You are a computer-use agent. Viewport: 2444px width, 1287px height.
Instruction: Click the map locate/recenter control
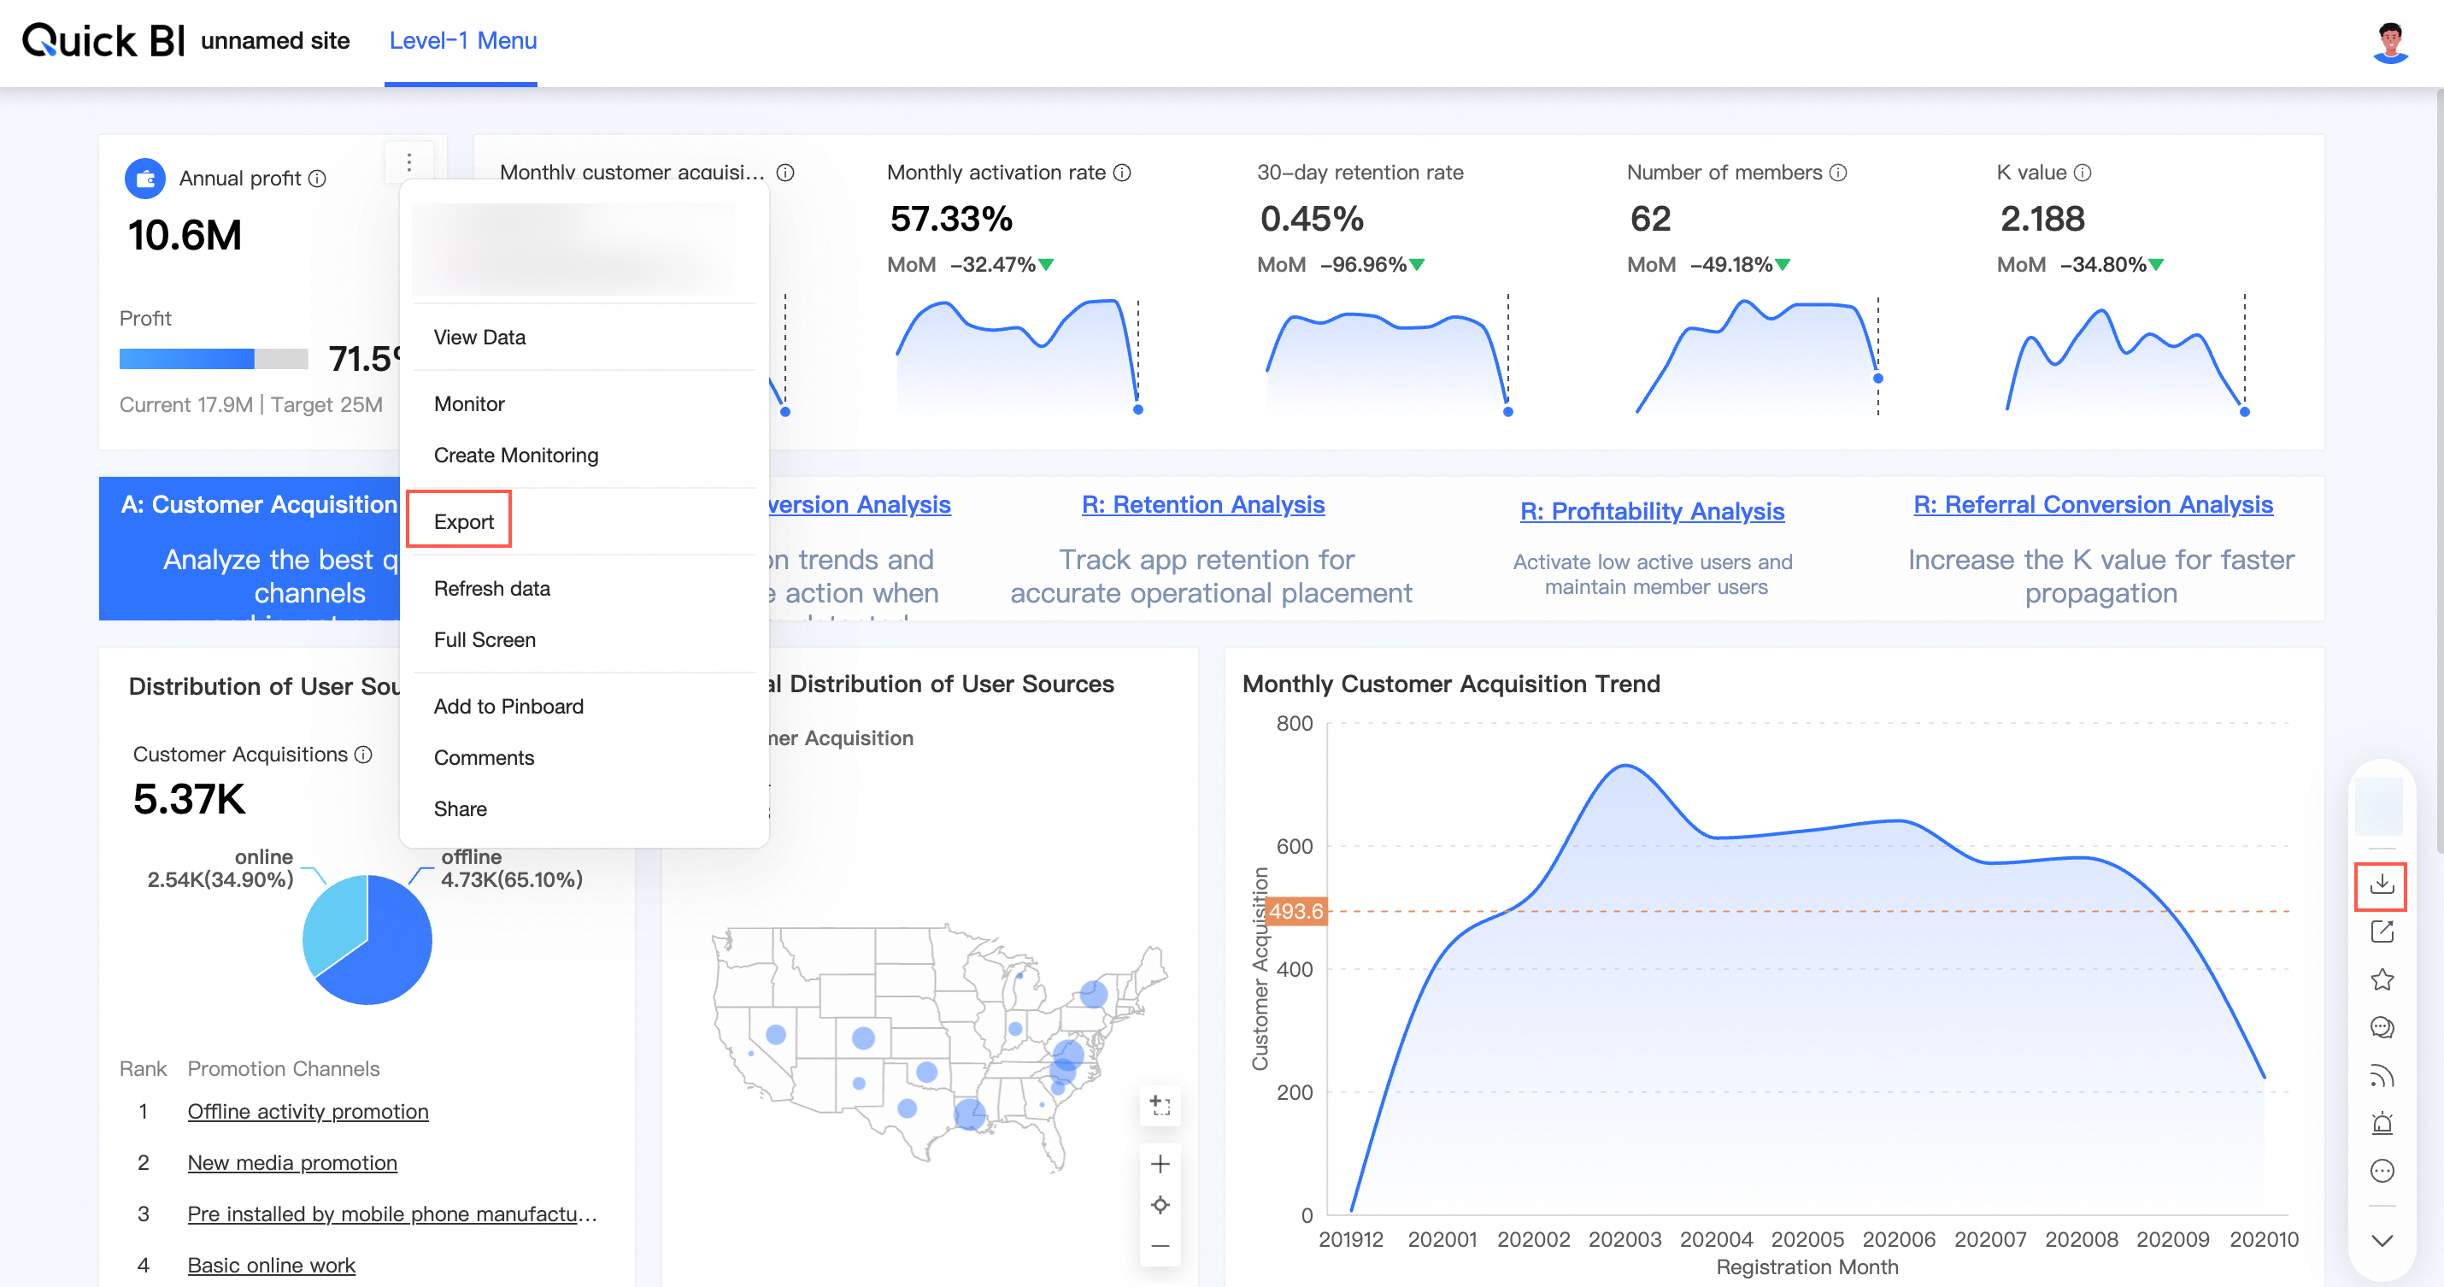tap(1160, 1204)
